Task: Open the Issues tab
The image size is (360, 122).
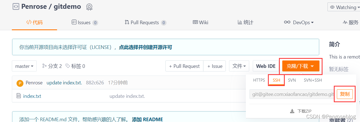Action: pyautogui.click(x=85, y=23)
